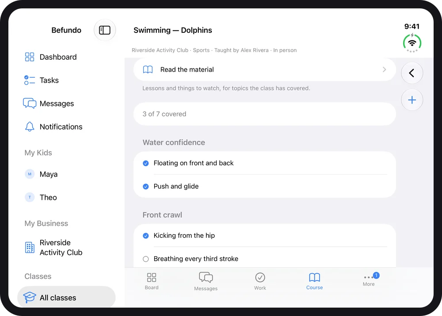Screen dimensions: 442x316
Task: Open Tasks from the sidebar
Action: tap(49, 80)
